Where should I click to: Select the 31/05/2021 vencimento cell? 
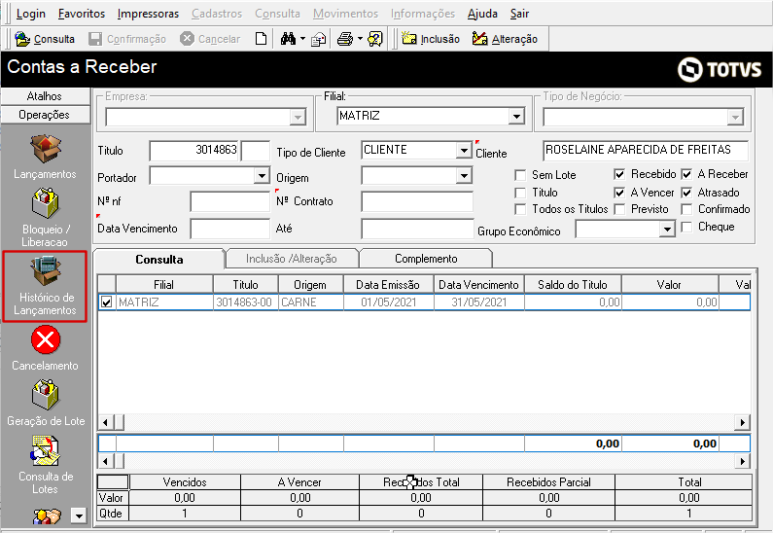pyautogui.click(x=478, y=302)
